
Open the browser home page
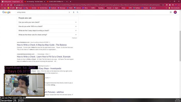11,5
